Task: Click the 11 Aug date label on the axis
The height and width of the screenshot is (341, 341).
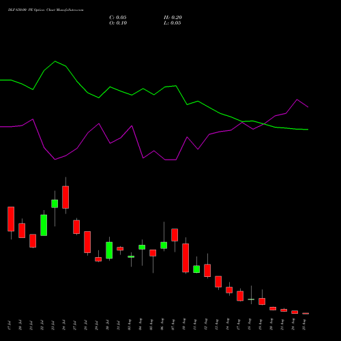Action: tap(195, 325)
